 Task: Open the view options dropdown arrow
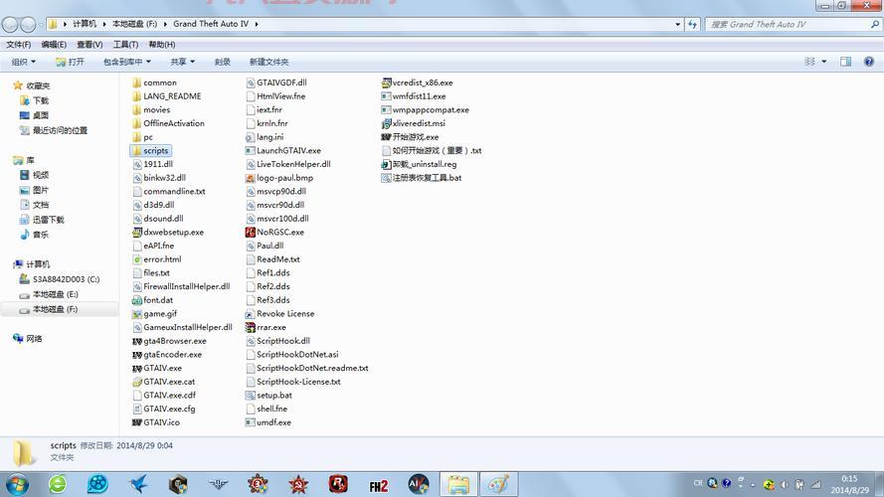(x=824, y=62)
